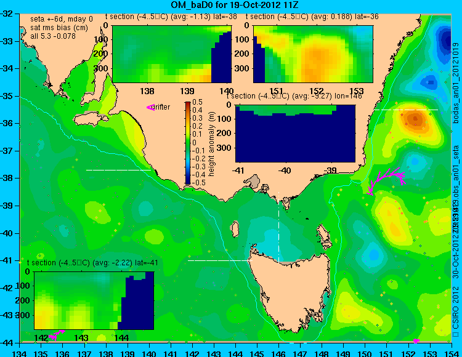Click the height anomaly color bar

pyautogui.click(x=188, y=143)
